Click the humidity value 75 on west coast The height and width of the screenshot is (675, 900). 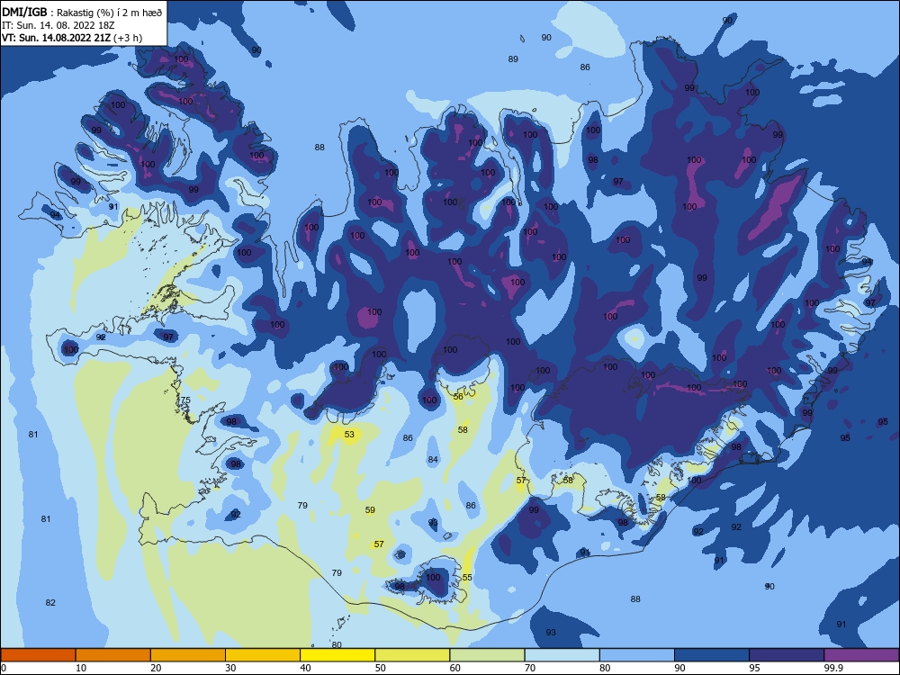[x=185, y=400]
